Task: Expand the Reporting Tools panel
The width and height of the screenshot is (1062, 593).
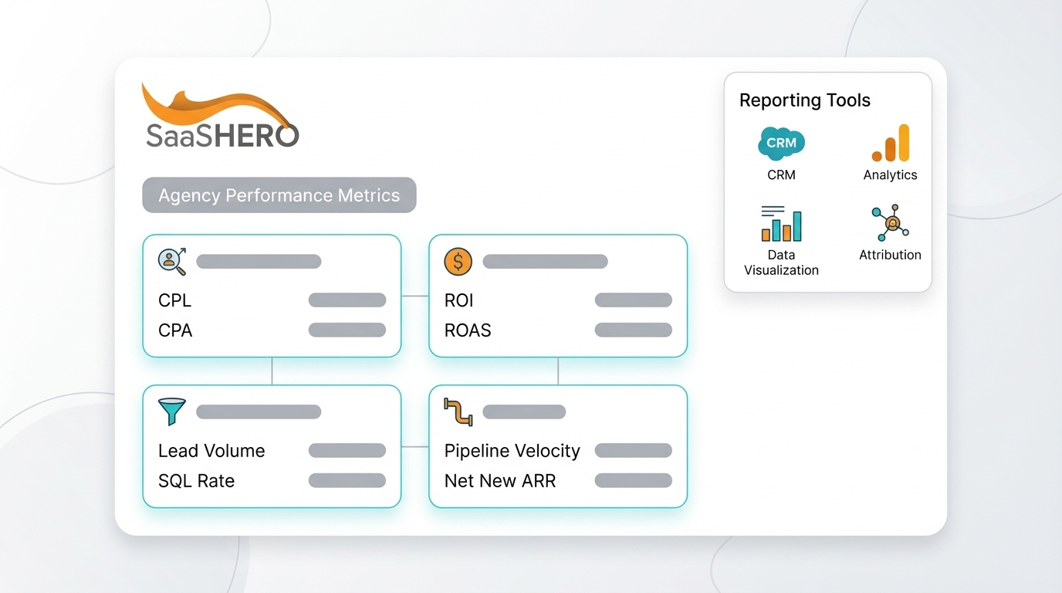Action: click(828, 181)
